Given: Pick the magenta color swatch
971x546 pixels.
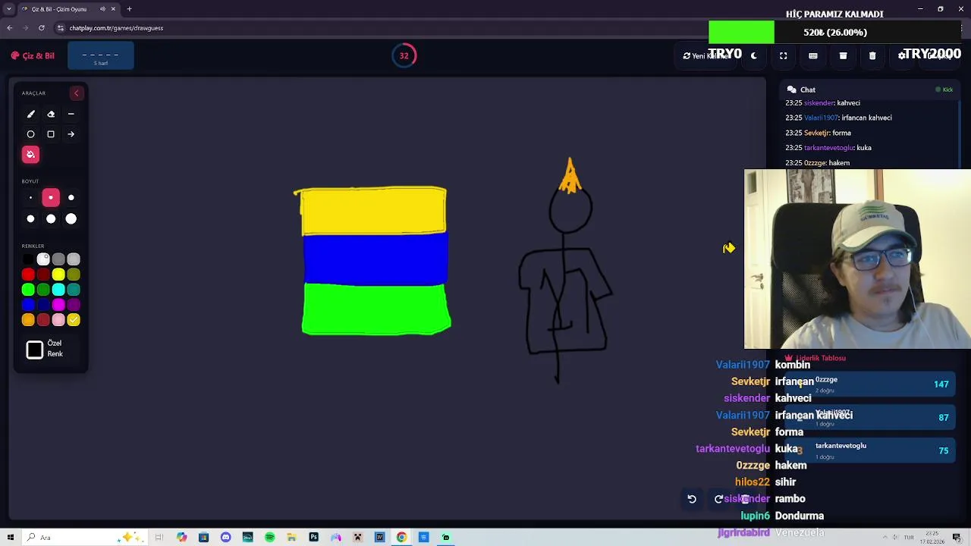Looking at the screenshot, I should [x=58, y=305].
